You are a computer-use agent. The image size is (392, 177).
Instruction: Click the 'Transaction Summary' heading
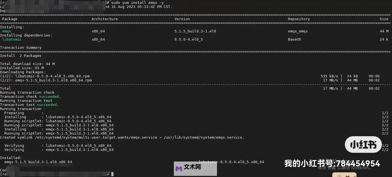(x=21, y=48)
